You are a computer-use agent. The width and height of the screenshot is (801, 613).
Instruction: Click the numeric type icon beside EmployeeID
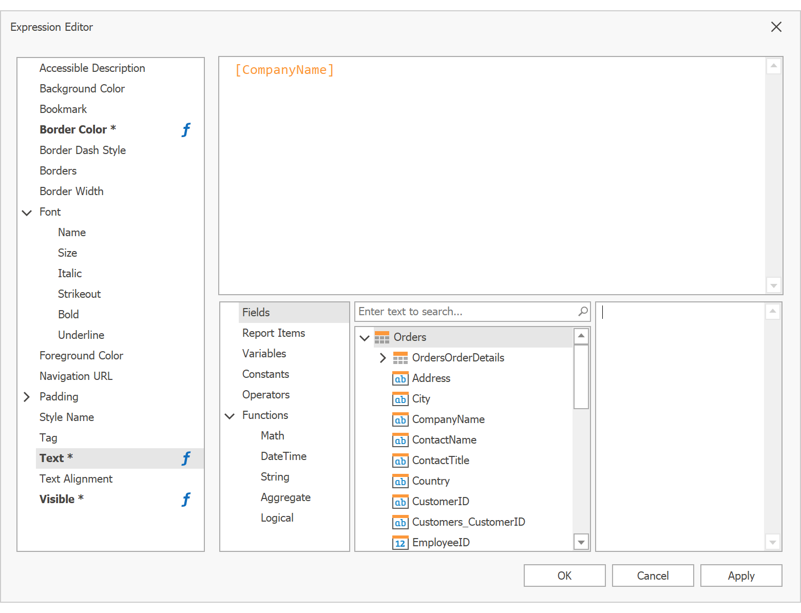pyautogui.click(x=400, y=543)
